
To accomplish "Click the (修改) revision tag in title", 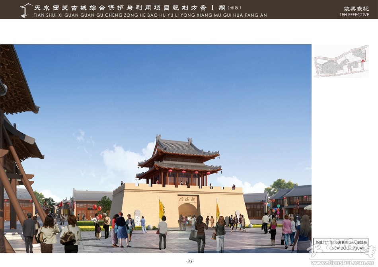I will (235, 8).
